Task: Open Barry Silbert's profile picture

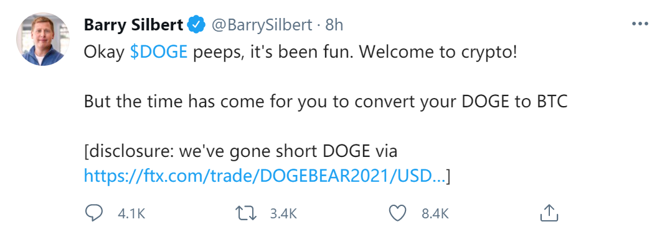Action: point(42,38)
